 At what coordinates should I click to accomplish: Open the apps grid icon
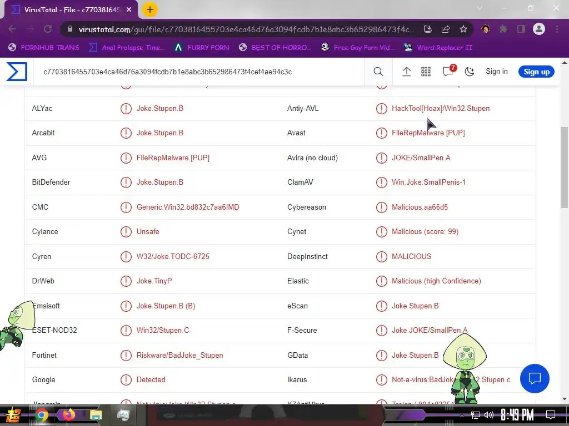[x=426, y=72]
